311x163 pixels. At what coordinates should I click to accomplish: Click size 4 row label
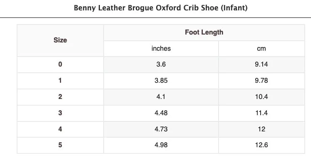pos(60,129)
